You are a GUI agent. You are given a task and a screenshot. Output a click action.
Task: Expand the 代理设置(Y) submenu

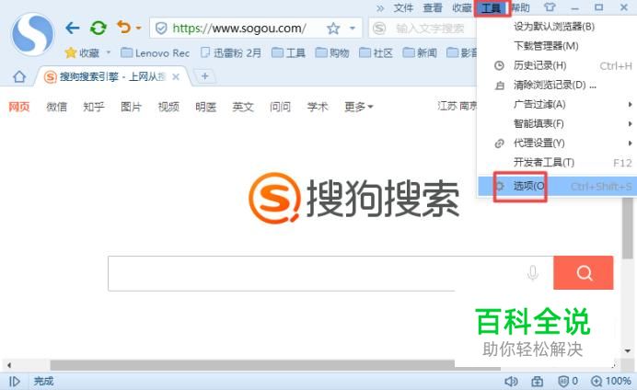(557, 143)
